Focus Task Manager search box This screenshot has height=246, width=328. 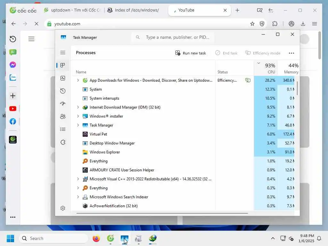click(173, 37)
